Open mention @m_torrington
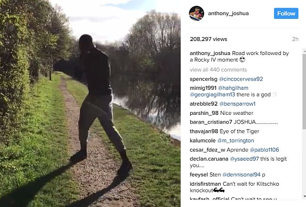The height and width of the screenshot is (207, 306). coord(236,140)
